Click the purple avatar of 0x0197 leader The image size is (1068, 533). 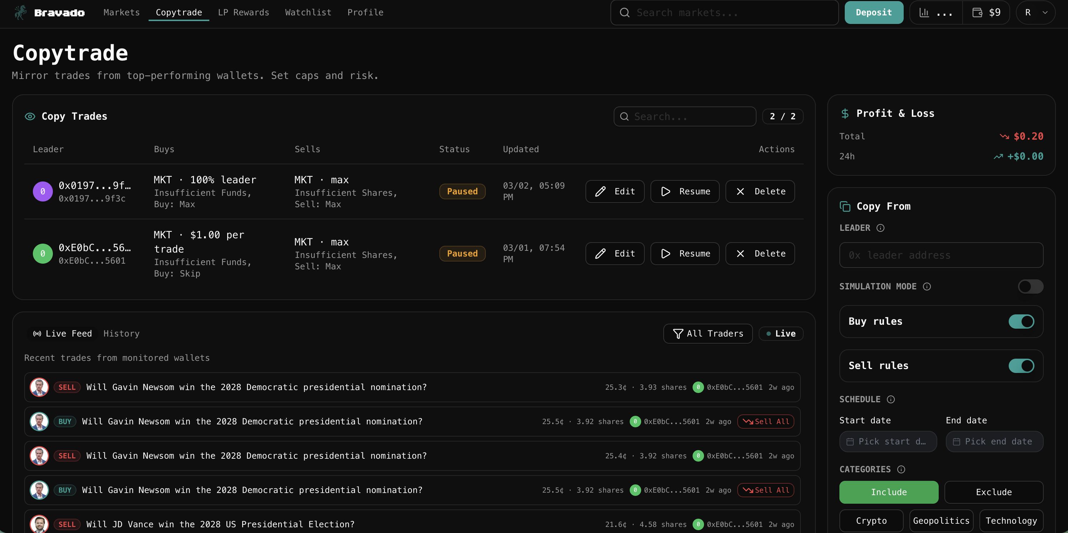pos(43,191)
